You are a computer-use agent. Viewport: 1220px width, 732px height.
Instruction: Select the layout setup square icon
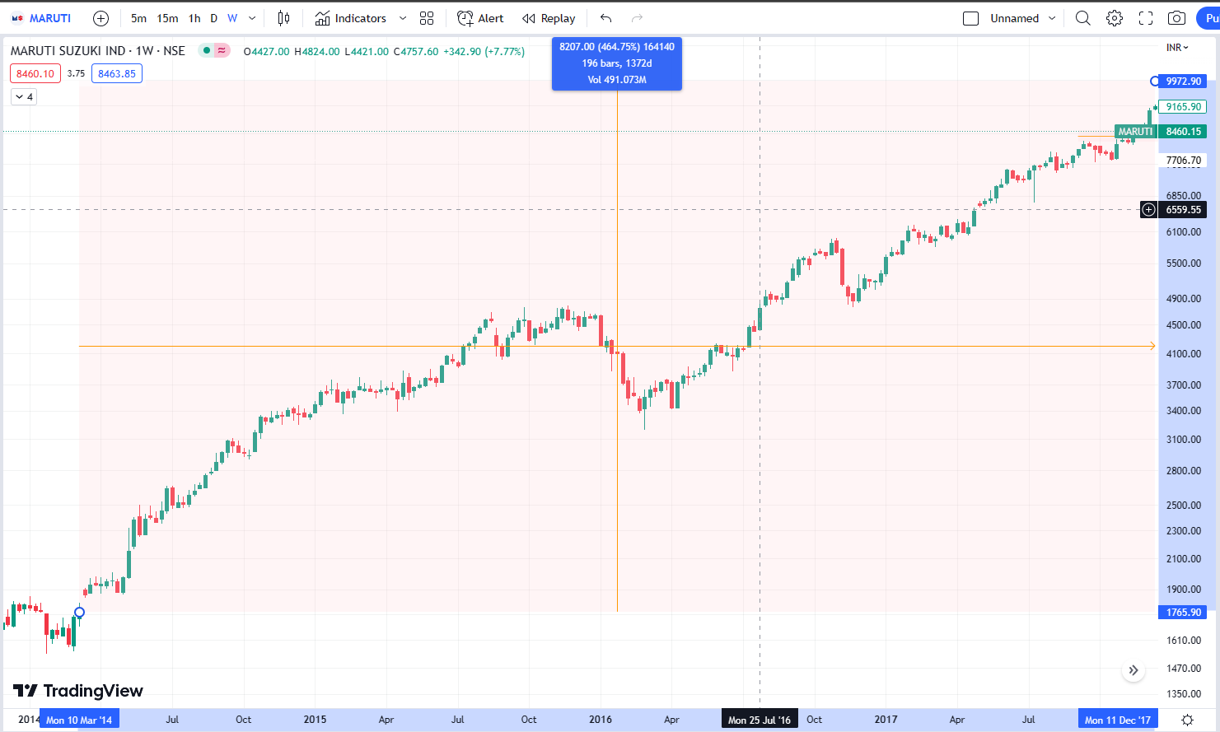(970, 18)
